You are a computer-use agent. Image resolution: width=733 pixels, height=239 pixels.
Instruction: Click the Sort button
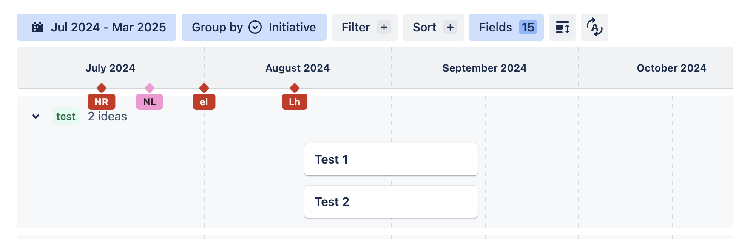(x=433, y=27)
